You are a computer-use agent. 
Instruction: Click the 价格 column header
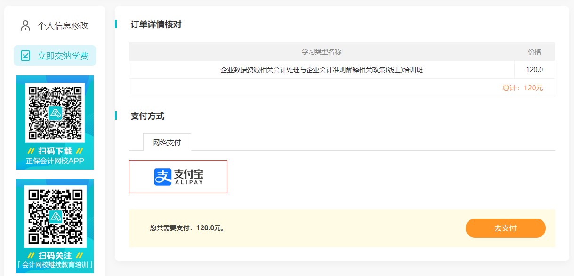tap(534, 52)
